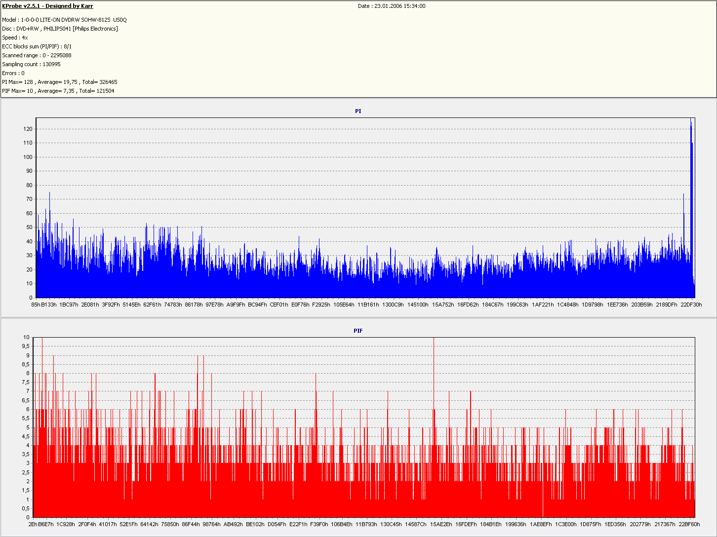
Task: Click the 85h label on PI x-axis
Action: [36, 305]
